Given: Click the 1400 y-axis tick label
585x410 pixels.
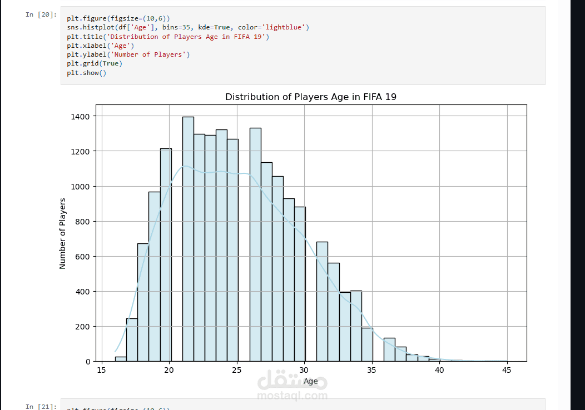Looking at the screenshot, I should (80, 117).
